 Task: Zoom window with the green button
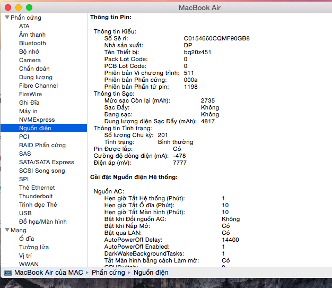[29, 7]
